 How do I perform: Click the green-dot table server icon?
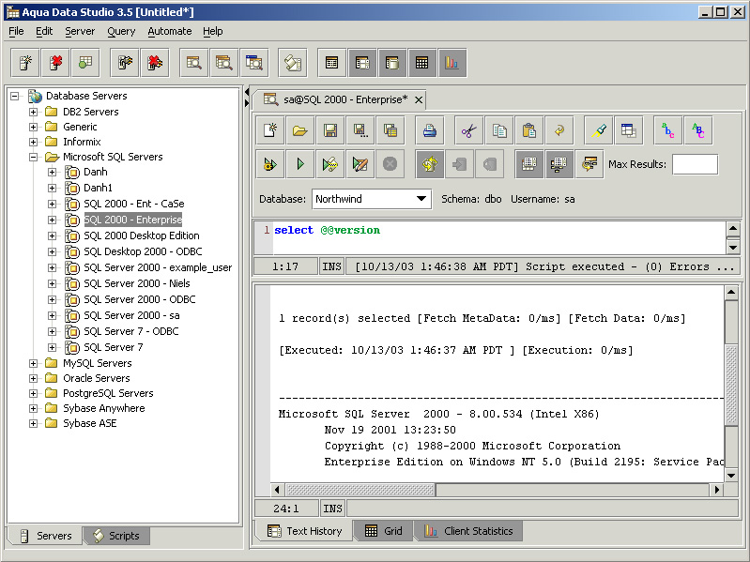(85, 63)
